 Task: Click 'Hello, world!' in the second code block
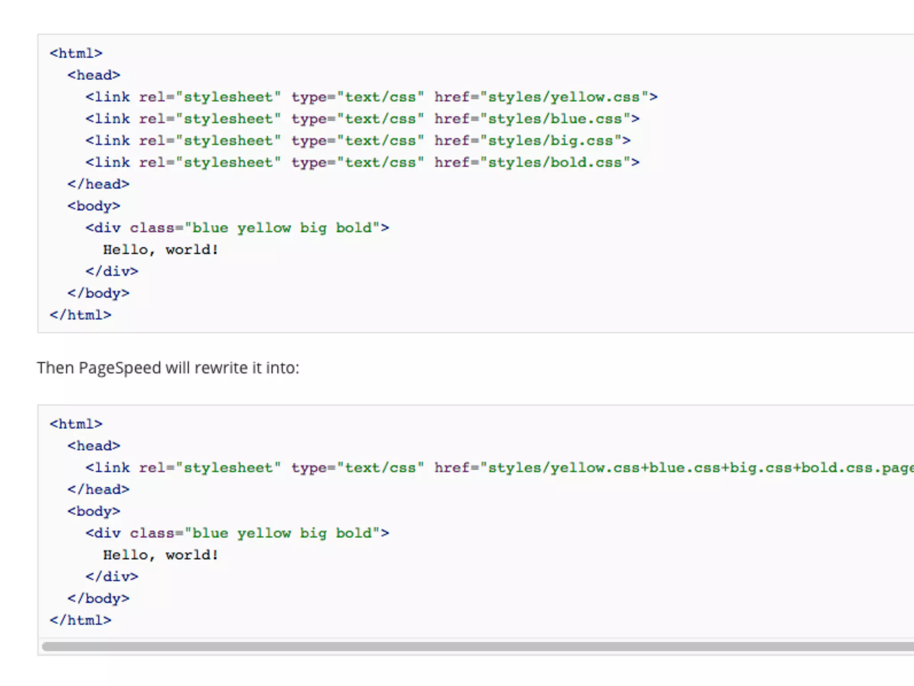pyautogui.click(x=161, y=555)
